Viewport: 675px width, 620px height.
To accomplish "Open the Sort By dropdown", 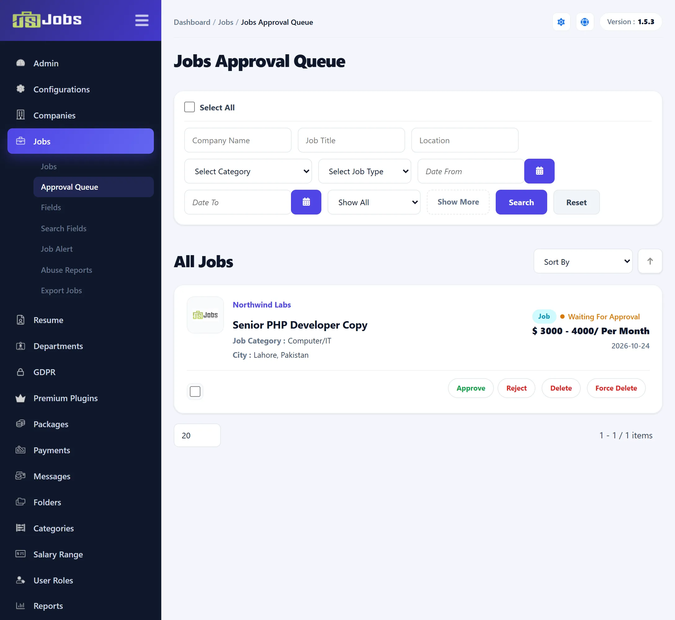I will (x=583, y=261).
